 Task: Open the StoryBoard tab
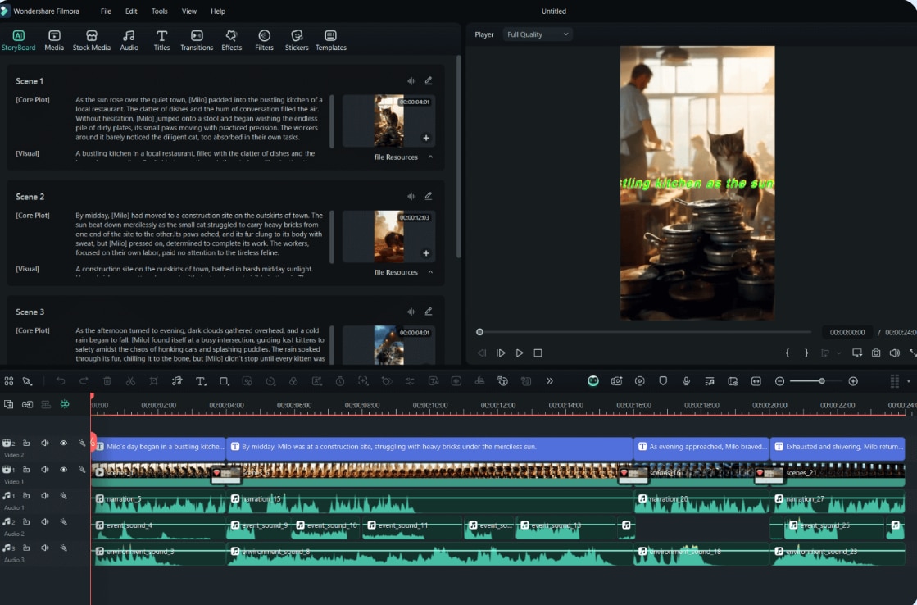(18, 40)
